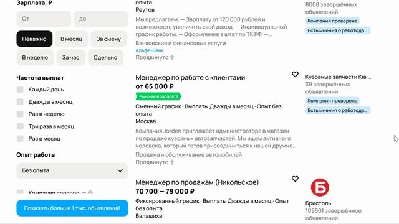Screen dimensions: 399x224
Task: Click Продвинуто arrow under the Jorden listing
Action: (x=172, y=162)
